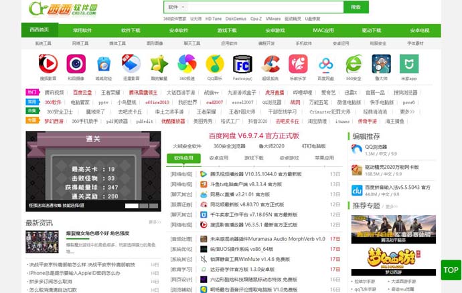Click the green 搜索 search button
This screenshot has width=462, height=293.
coord(356,7)
